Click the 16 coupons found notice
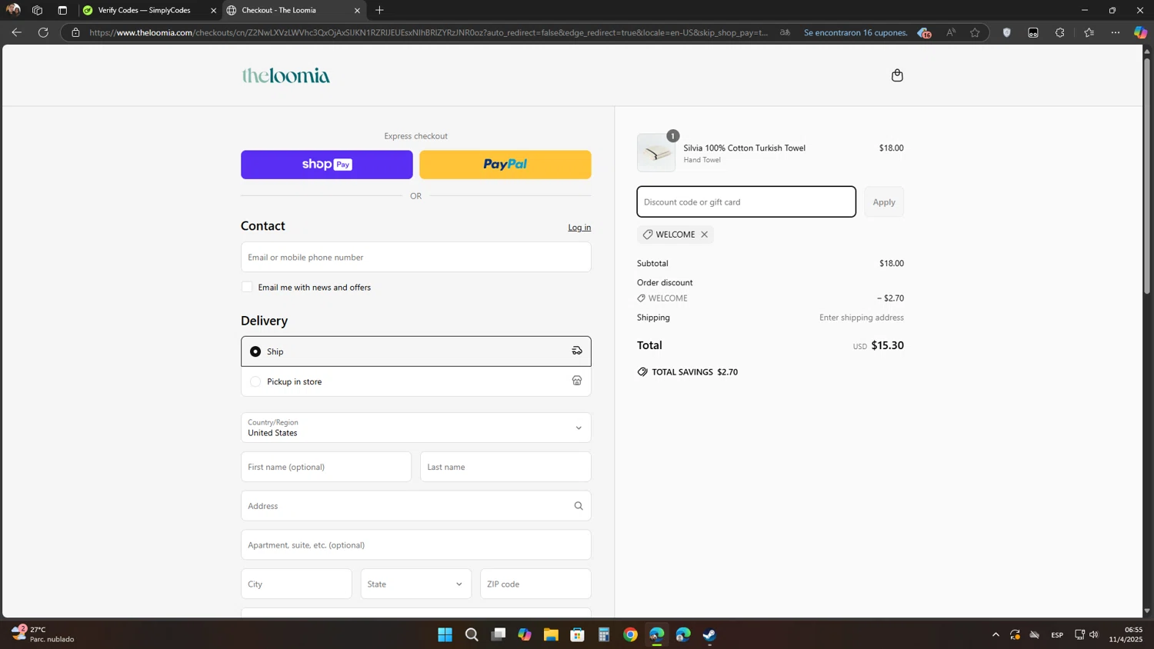 (855, 32)
